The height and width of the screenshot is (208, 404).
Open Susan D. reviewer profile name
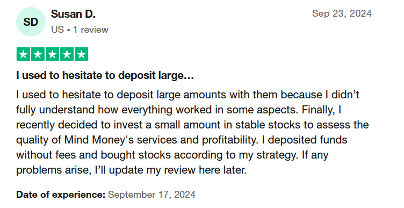(73, 14)
